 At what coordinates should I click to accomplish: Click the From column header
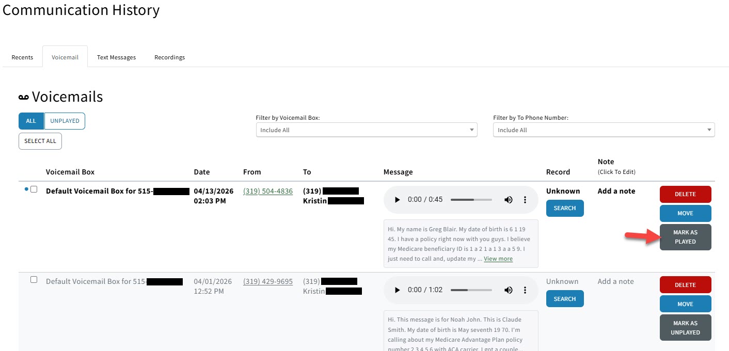tap(252, 172)
